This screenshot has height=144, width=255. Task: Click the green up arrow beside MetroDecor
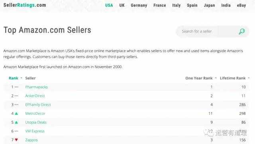[16, 114]
